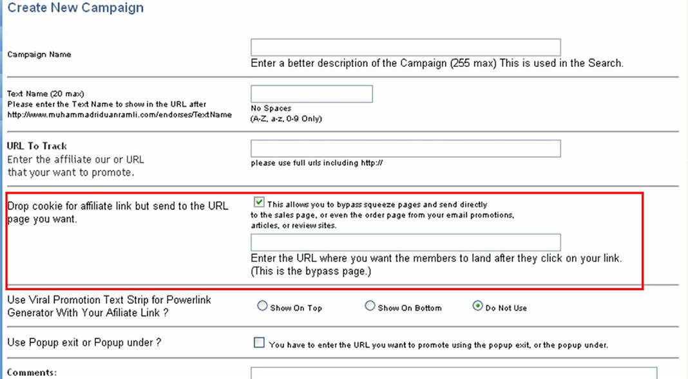Image resolution: width=688 pixels, height=379 pixels.
Task: Click the bypass page URL input field
Action: click(x=405, y=243)
